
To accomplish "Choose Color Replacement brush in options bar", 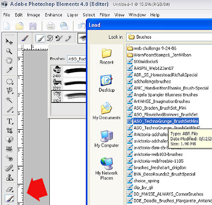I will (x=59, y=38).
